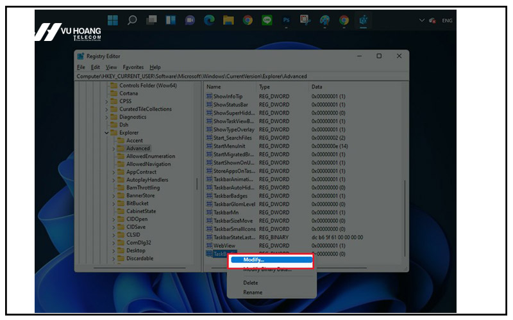Open File Explorer from the taskbar

click(x=228, y=20)
